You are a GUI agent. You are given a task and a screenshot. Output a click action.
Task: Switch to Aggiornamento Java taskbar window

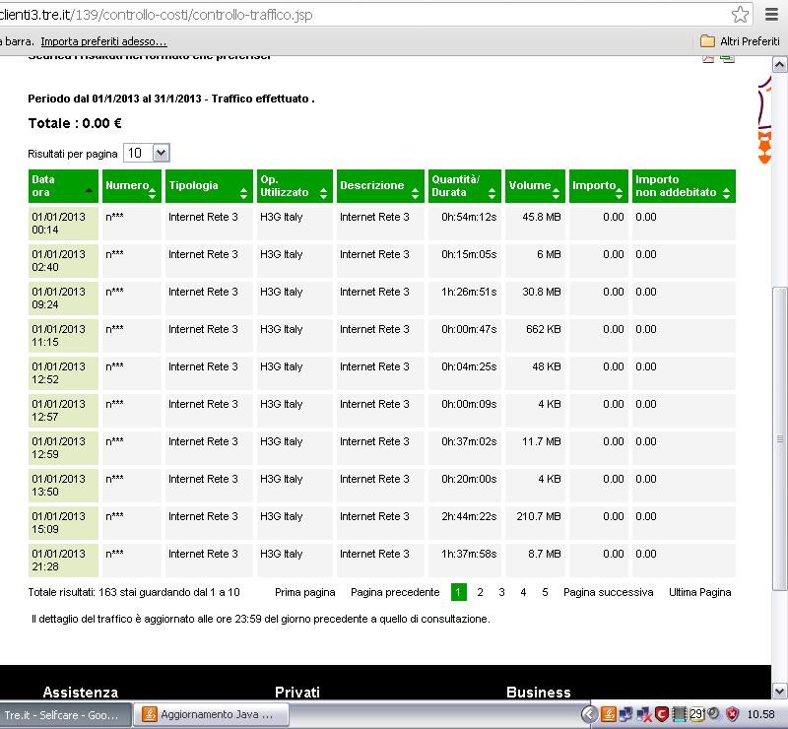point(211,714)
